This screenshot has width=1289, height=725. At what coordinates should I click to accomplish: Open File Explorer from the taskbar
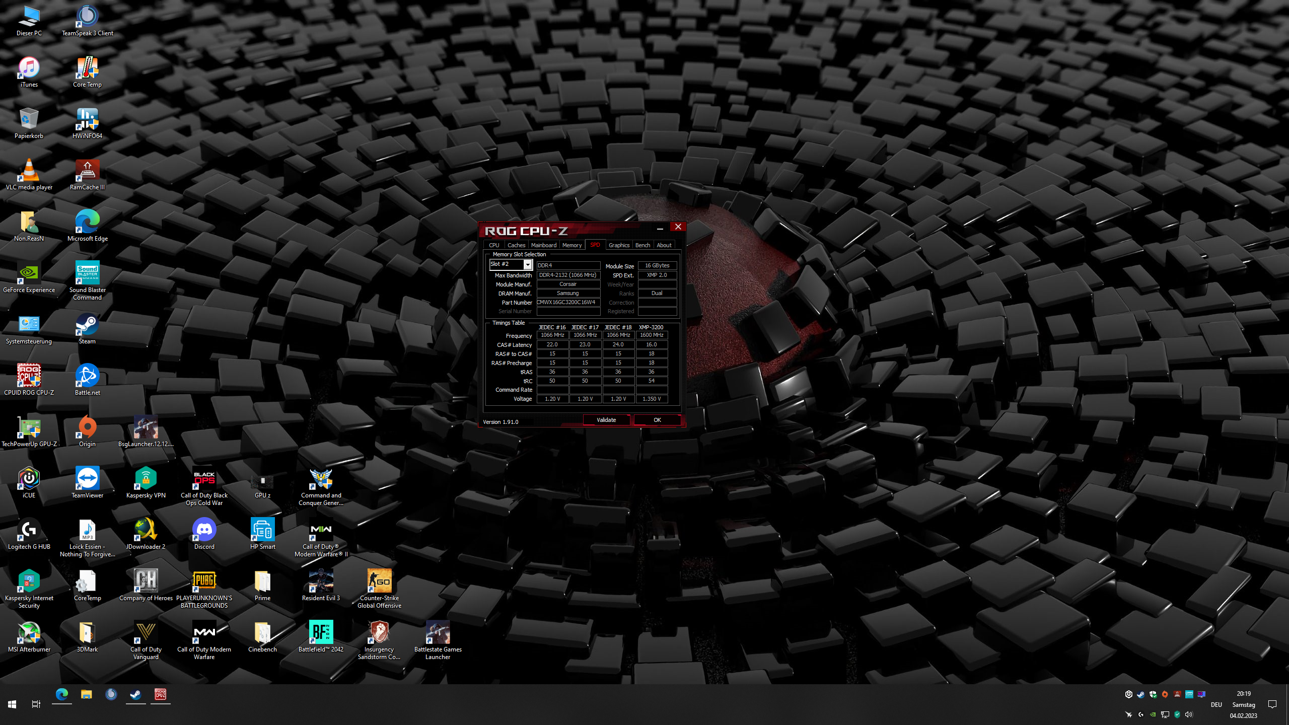(x=86, y=695)
